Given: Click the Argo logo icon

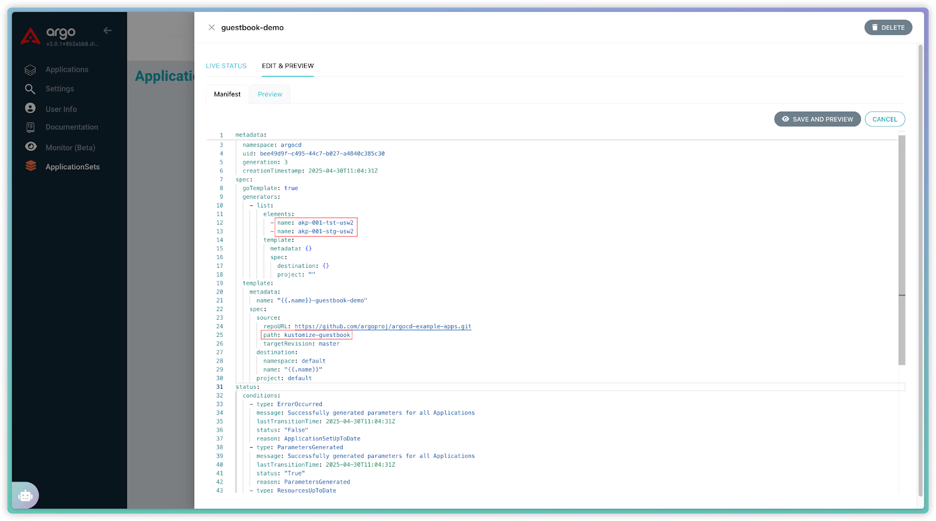Looking at the screenshot, I should [x=30, y=36].
